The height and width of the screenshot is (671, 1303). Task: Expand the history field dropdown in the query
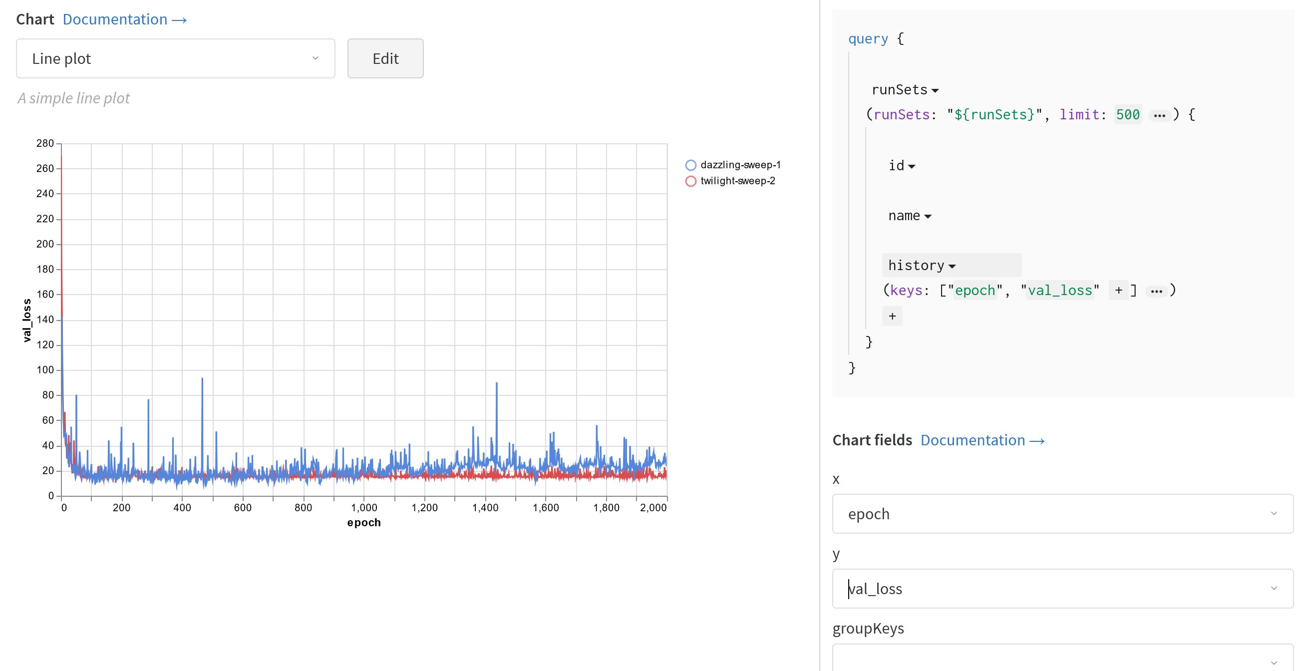pyautogui.click(x=953, y=265)
